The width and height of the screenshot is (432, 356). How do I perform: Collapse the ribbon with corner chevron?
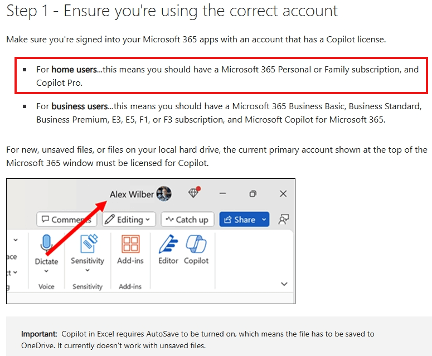284,284
